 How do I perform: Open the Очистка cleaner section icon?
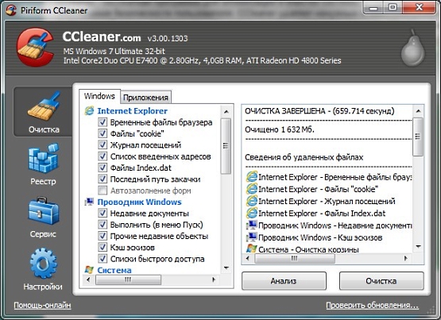pos(44,106)
